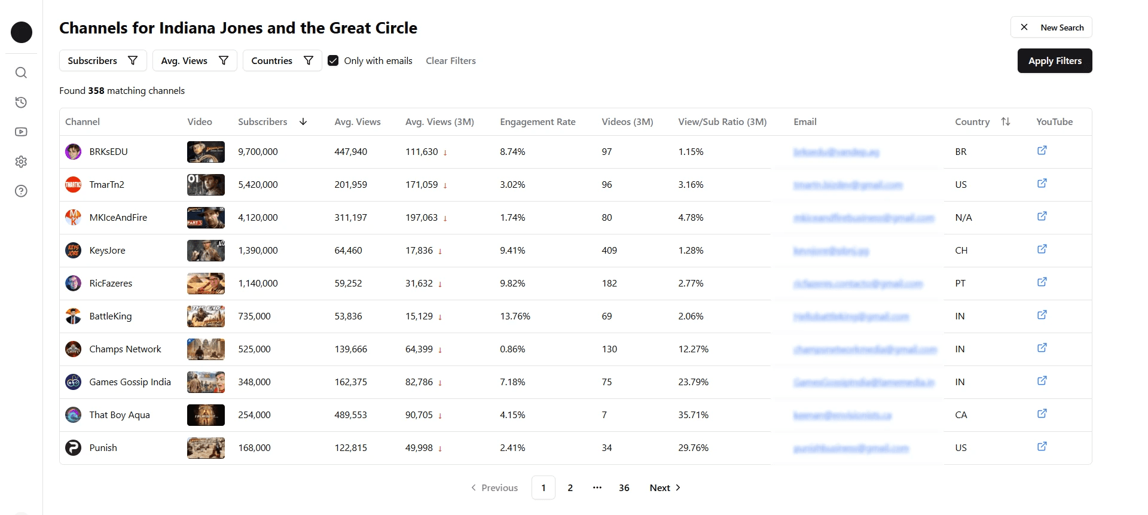Open KeysJore YouTube external link icon
This screenshot has width=1148, height=515.
tap(1042, 249)
